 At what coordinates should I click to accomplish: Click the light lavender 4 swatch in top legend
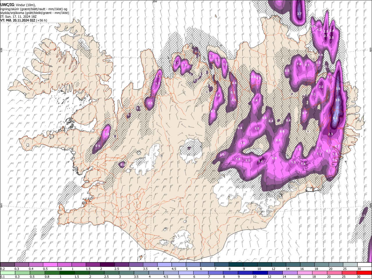[x=164, y=265]
